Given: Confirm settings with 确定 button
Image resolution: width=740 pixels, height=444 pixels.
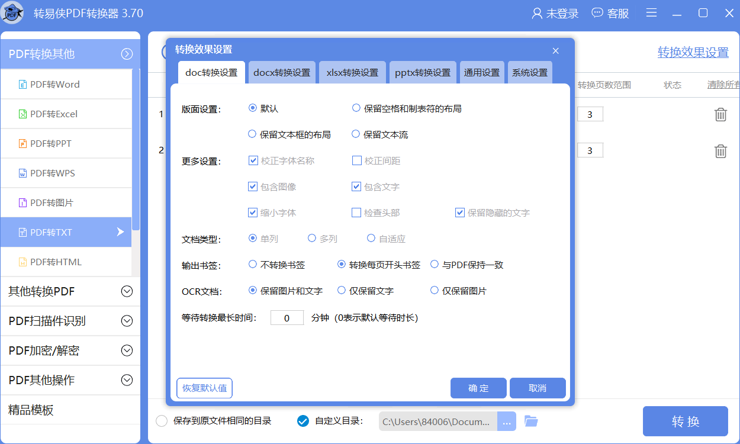Looking at the screenshot, I should pos(478,388).
